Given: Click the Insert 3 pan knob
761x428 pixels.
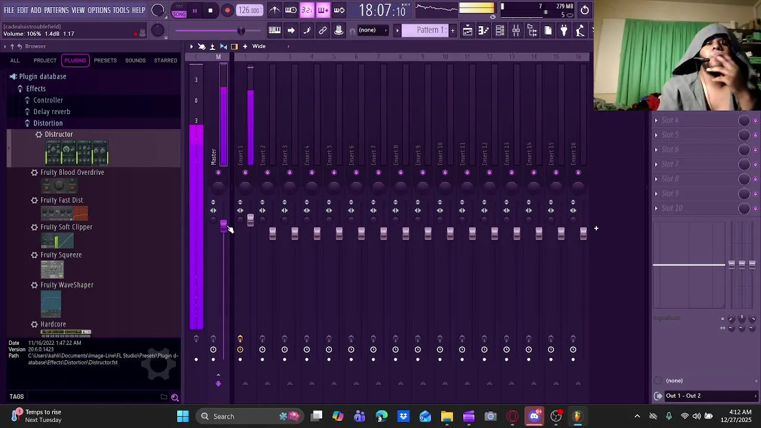Looking at the screenshot, I should (x=290, y=188).
